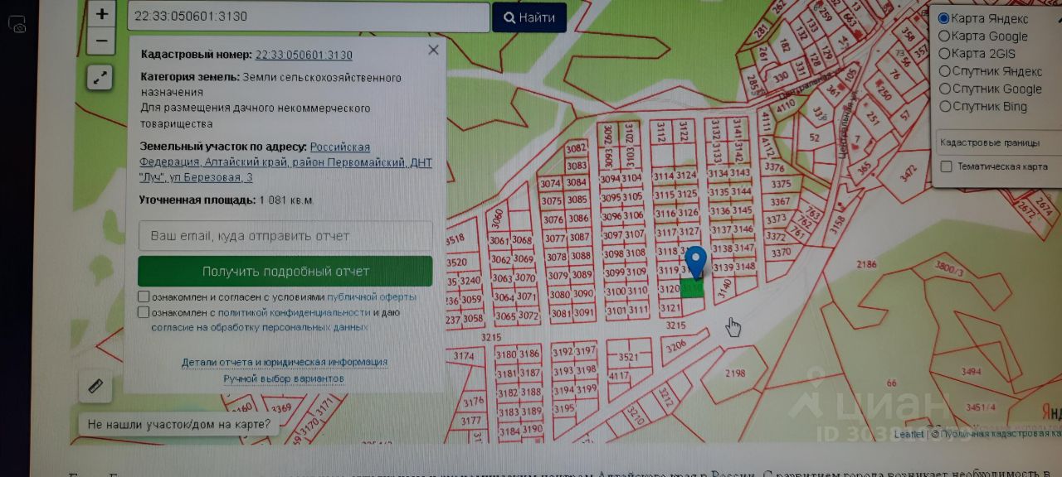Open cadastral number link 22:33:050601:3130
This screenshot has height=477, width=1062.
304,55
